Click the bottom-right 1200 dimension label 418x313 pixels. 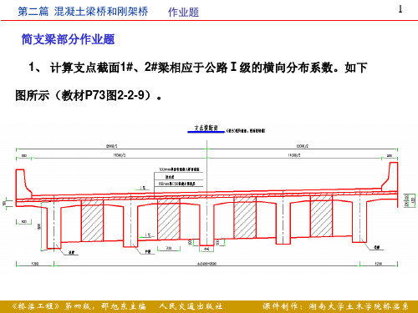point(378,264)
